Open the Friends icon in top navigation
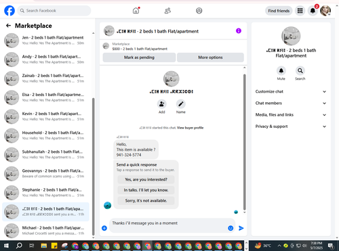This screenshot has width=339, height=251. click(x=167, y=11)
